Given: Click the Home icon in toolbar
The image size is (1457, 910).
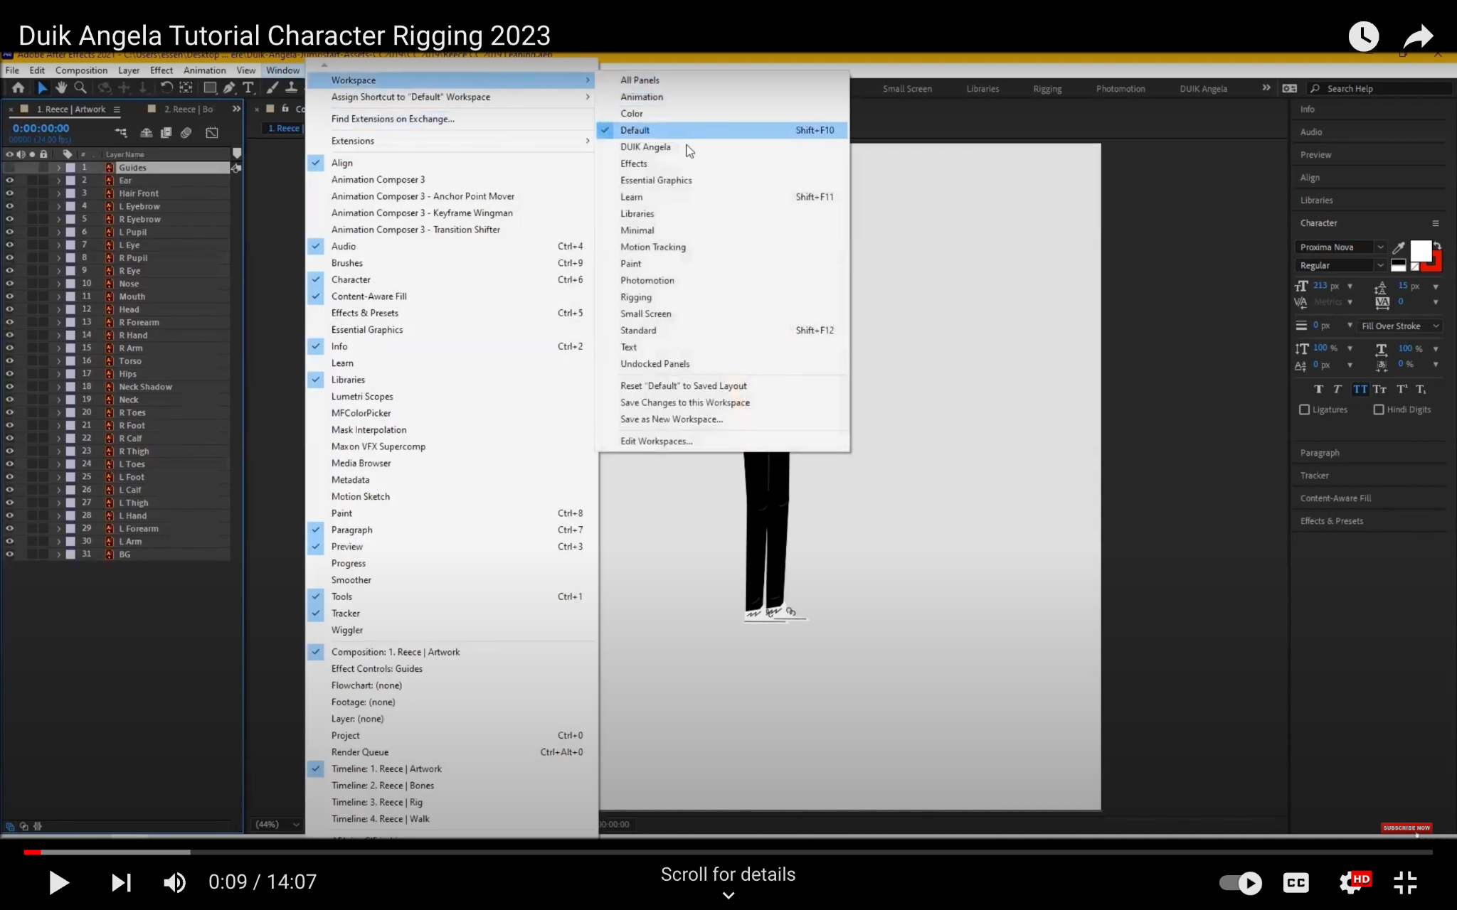Looking at the screenshot, I should pos(18,87).
